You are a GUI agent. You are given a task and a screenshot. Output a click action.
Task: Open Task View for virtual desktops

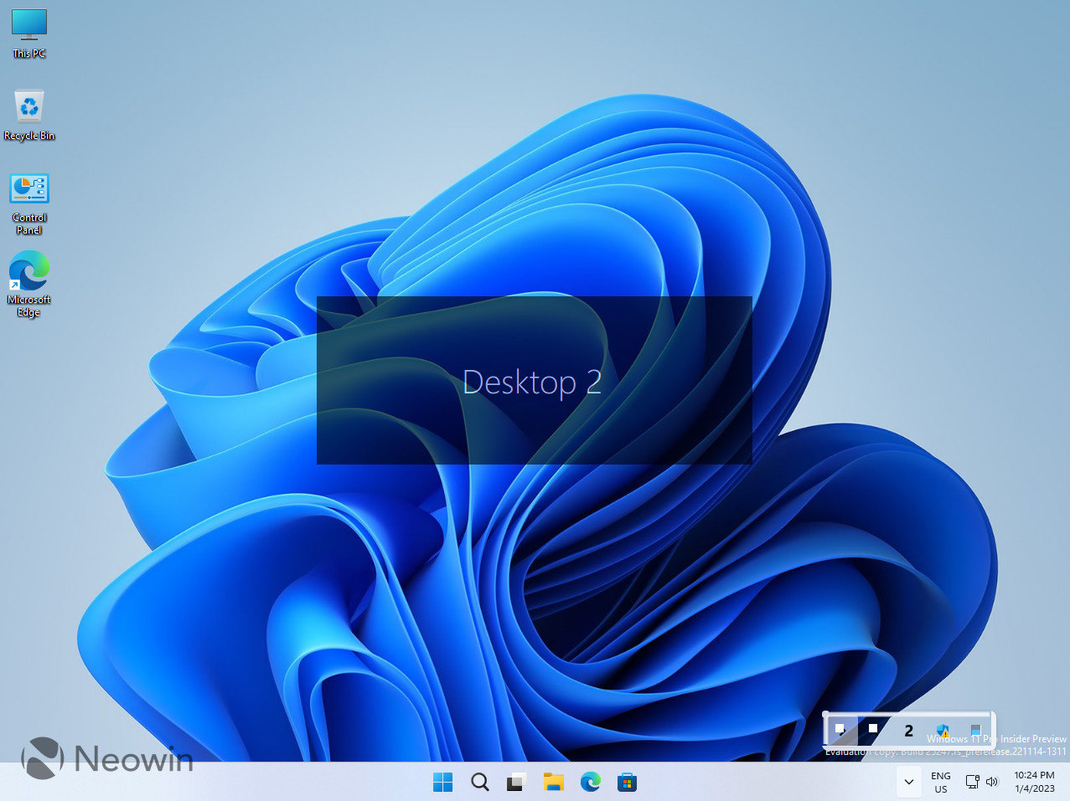click(516, 782)
